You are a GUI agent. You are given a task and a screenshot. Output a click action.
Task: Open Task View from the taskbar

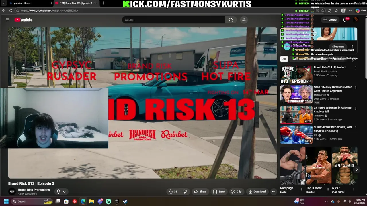point(58,201)
